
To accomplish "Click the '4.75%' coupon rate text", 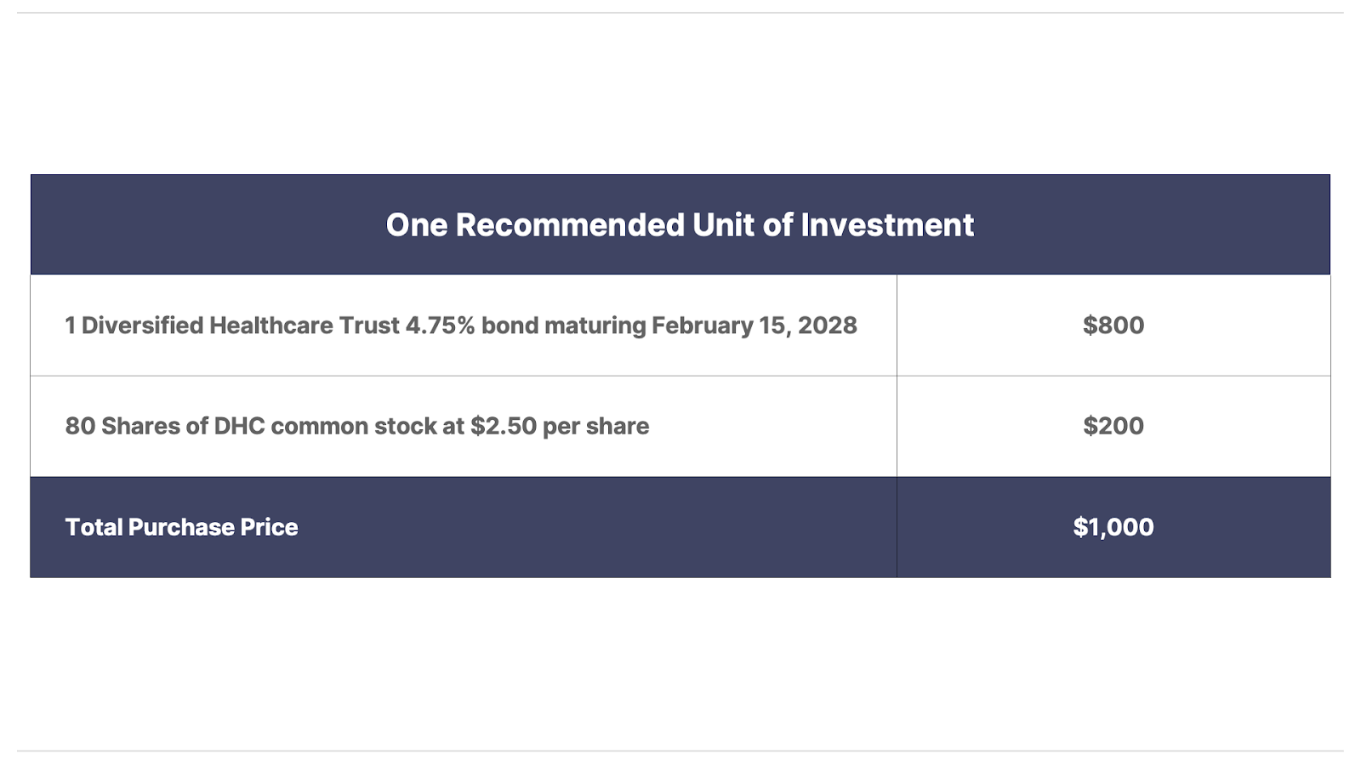I will coord(440,326).
